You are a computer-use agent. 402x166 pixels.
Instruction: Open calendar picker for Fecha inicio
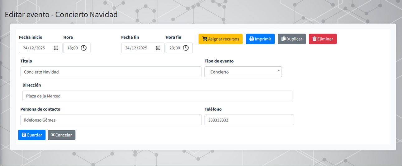click(56, 48)
